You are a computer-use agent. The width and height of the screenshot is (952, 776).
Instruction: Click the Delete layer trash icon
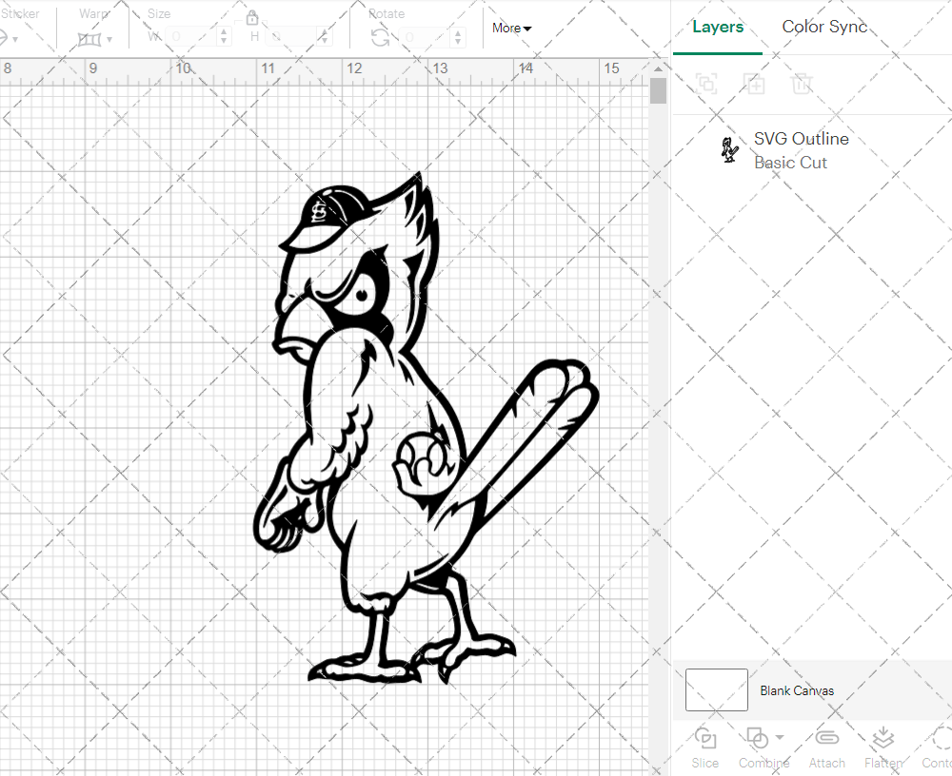coord(803,84)
